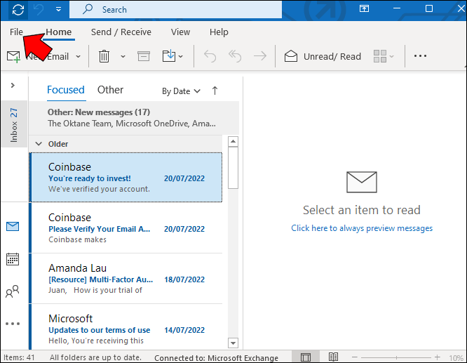Click the Unread/Read envelope button
The width and height of the screenshot is (467, 363).
coord(323,56)
